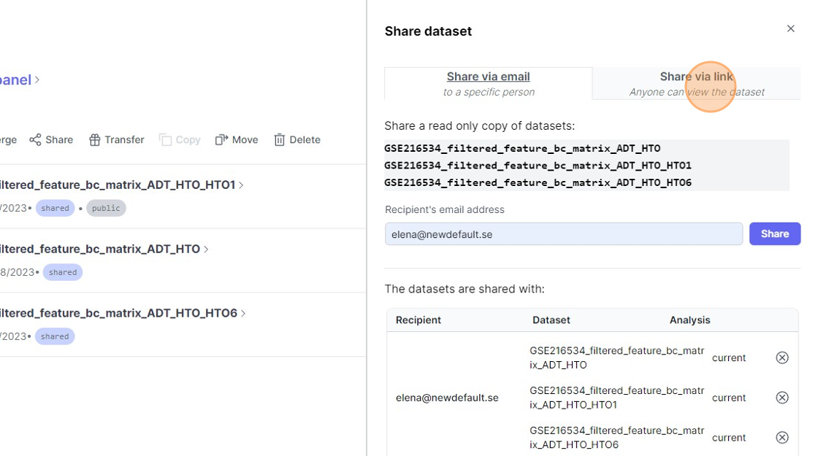This screenshot has width=818, height=456.
Task: Open the filtered_feature_bc_matrix_ADT_HTO dataset link
Action: [x=99, y=250]
